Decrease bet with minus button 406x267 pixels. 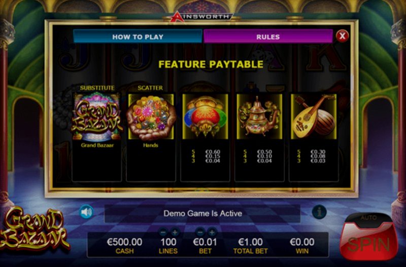pos(200,233)
